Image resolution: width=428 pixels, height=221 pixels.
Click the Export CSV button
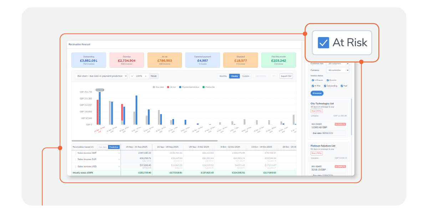pos(286,76)
